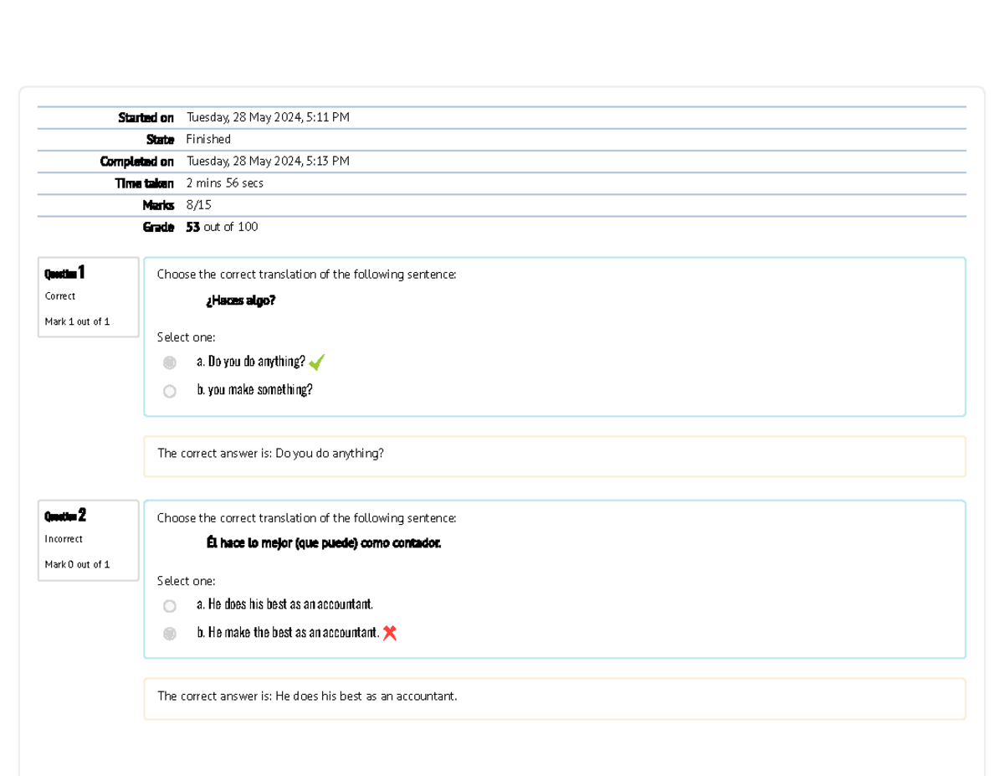Click the green checkmark beside answer a
This screenshot has height=776, width=1004.
point(316,362)
